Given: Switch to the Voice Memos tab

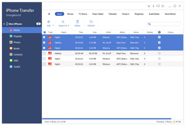Looking at the screenshot, I should pyautogui.click(x=170, y=14).
